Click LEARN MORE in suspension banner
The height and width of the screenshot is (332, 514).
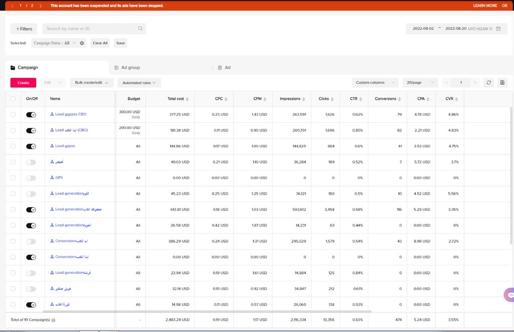tap(485, 6)
